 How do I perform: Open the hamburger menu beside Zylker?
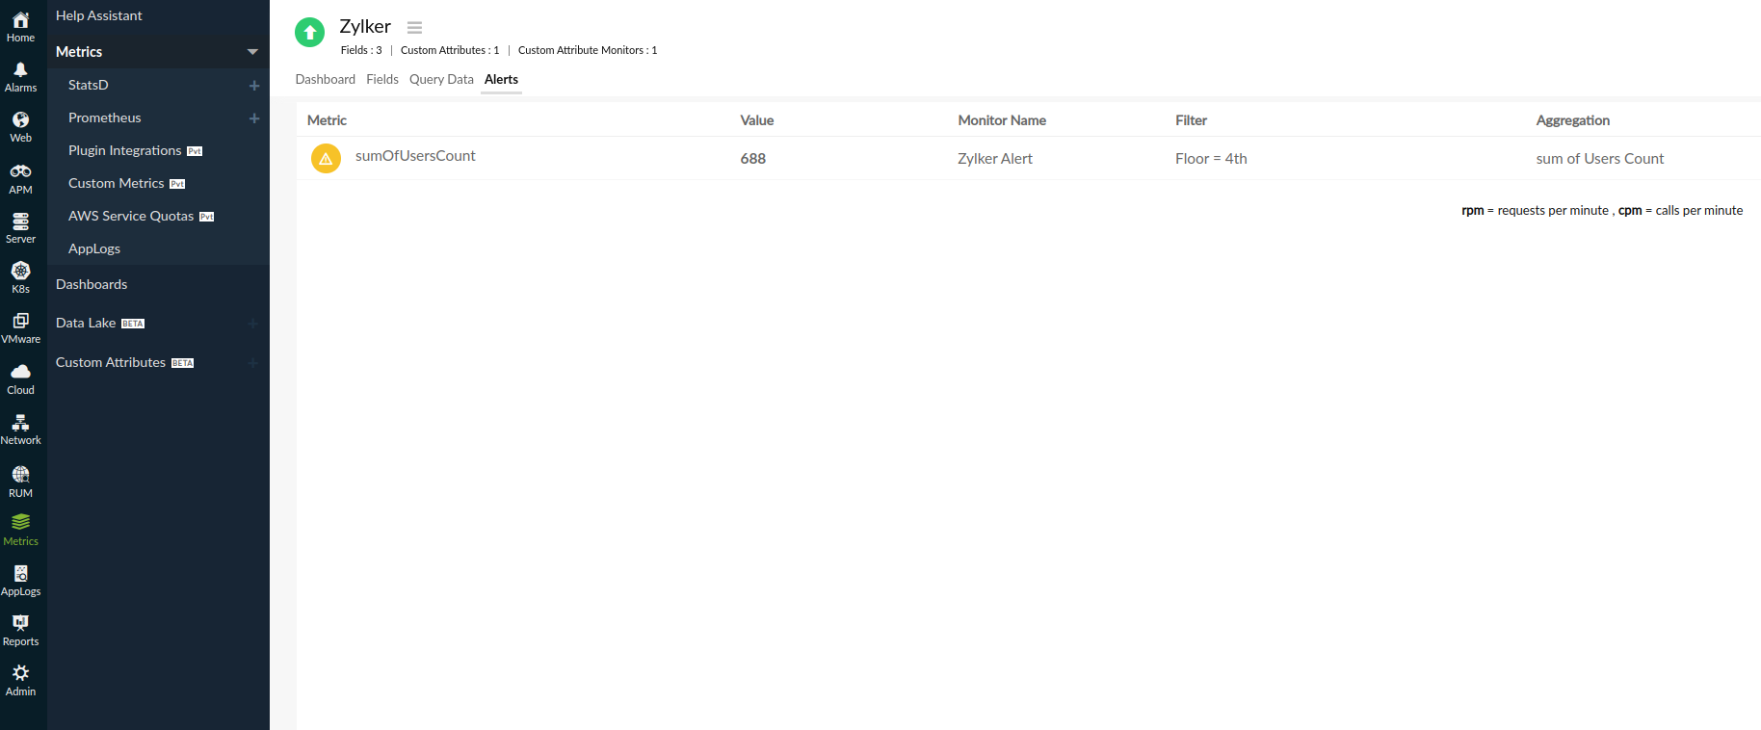[414, 28]
